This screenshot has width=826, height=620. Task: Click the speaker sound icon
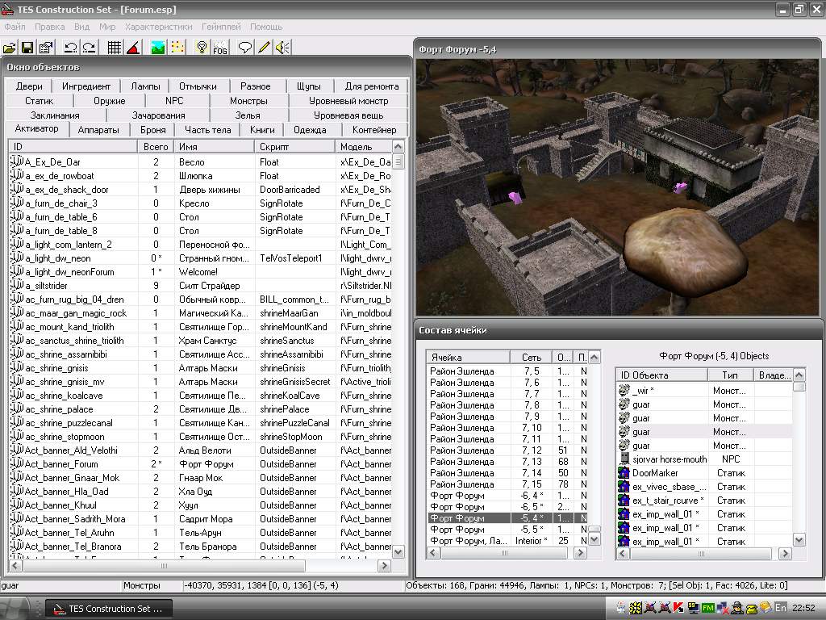[x=282, y=48]
